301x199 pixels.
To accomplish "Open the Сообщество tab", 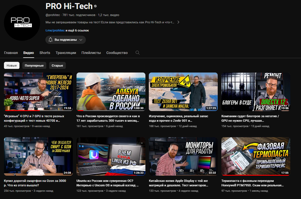I will coord(117,53).
